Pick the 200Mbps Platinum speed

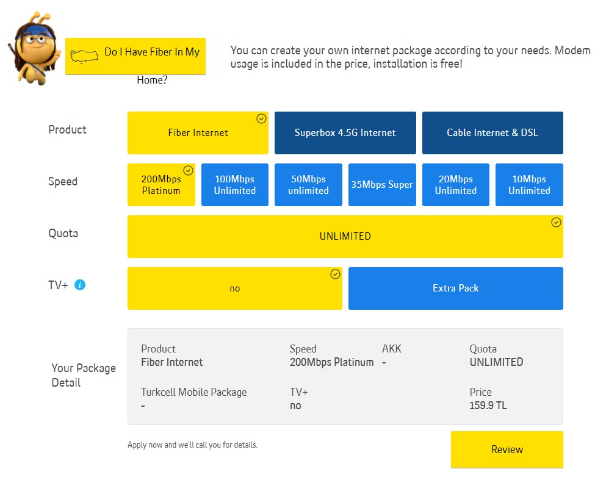[x=160, y=185]
